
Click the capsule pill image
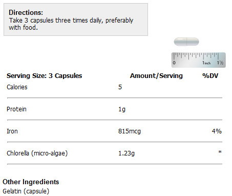tap(186, 42)
